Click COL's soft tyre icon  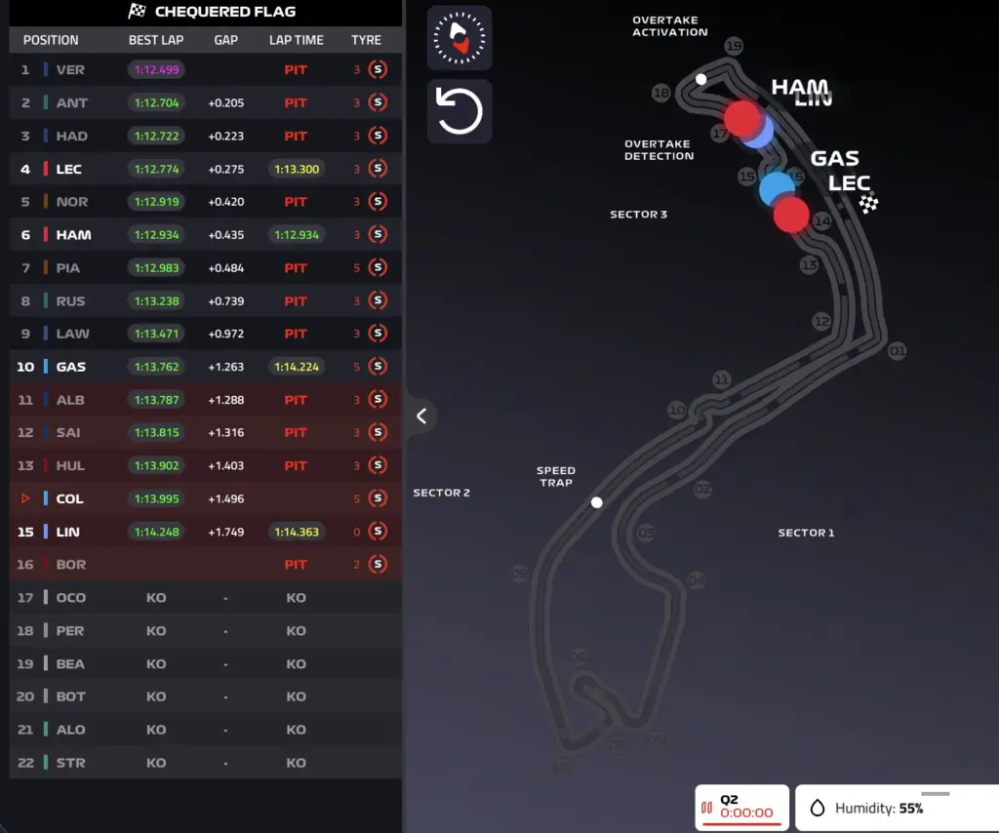[378, 498]
